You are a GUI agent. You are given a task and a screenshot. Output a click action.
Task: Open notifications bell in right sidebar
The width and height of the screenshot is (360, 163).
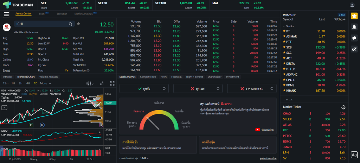(x=354, y=27)
